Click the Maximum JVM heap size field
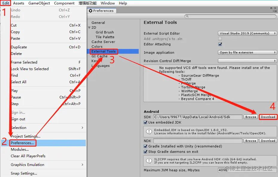 [x=247, y=170]
